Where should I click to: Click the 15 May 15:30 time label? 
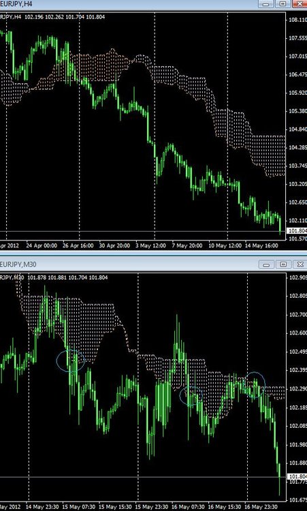(115, 507)
